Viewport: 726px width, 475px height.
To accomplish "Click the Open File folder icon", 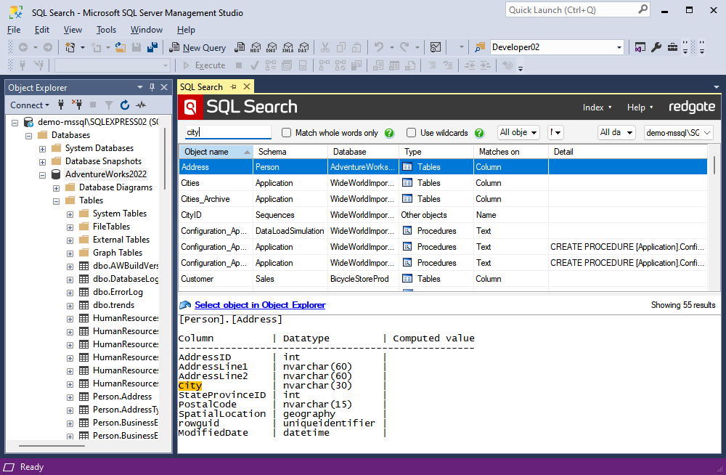I will [x=121, y=47].
